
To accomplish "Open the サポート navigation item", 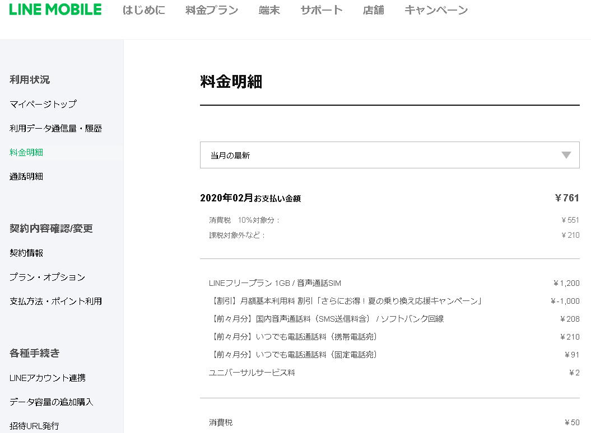I will point(322,10).
